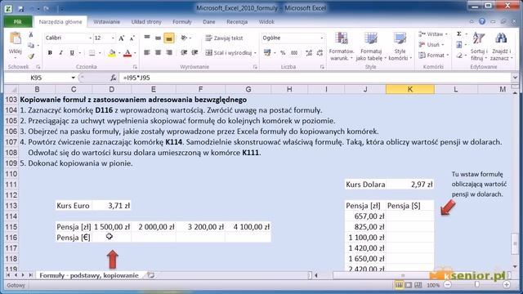The width and height of the screenshot is (523, 294).
Task: Click the fx insert function button
Action: 113,78
